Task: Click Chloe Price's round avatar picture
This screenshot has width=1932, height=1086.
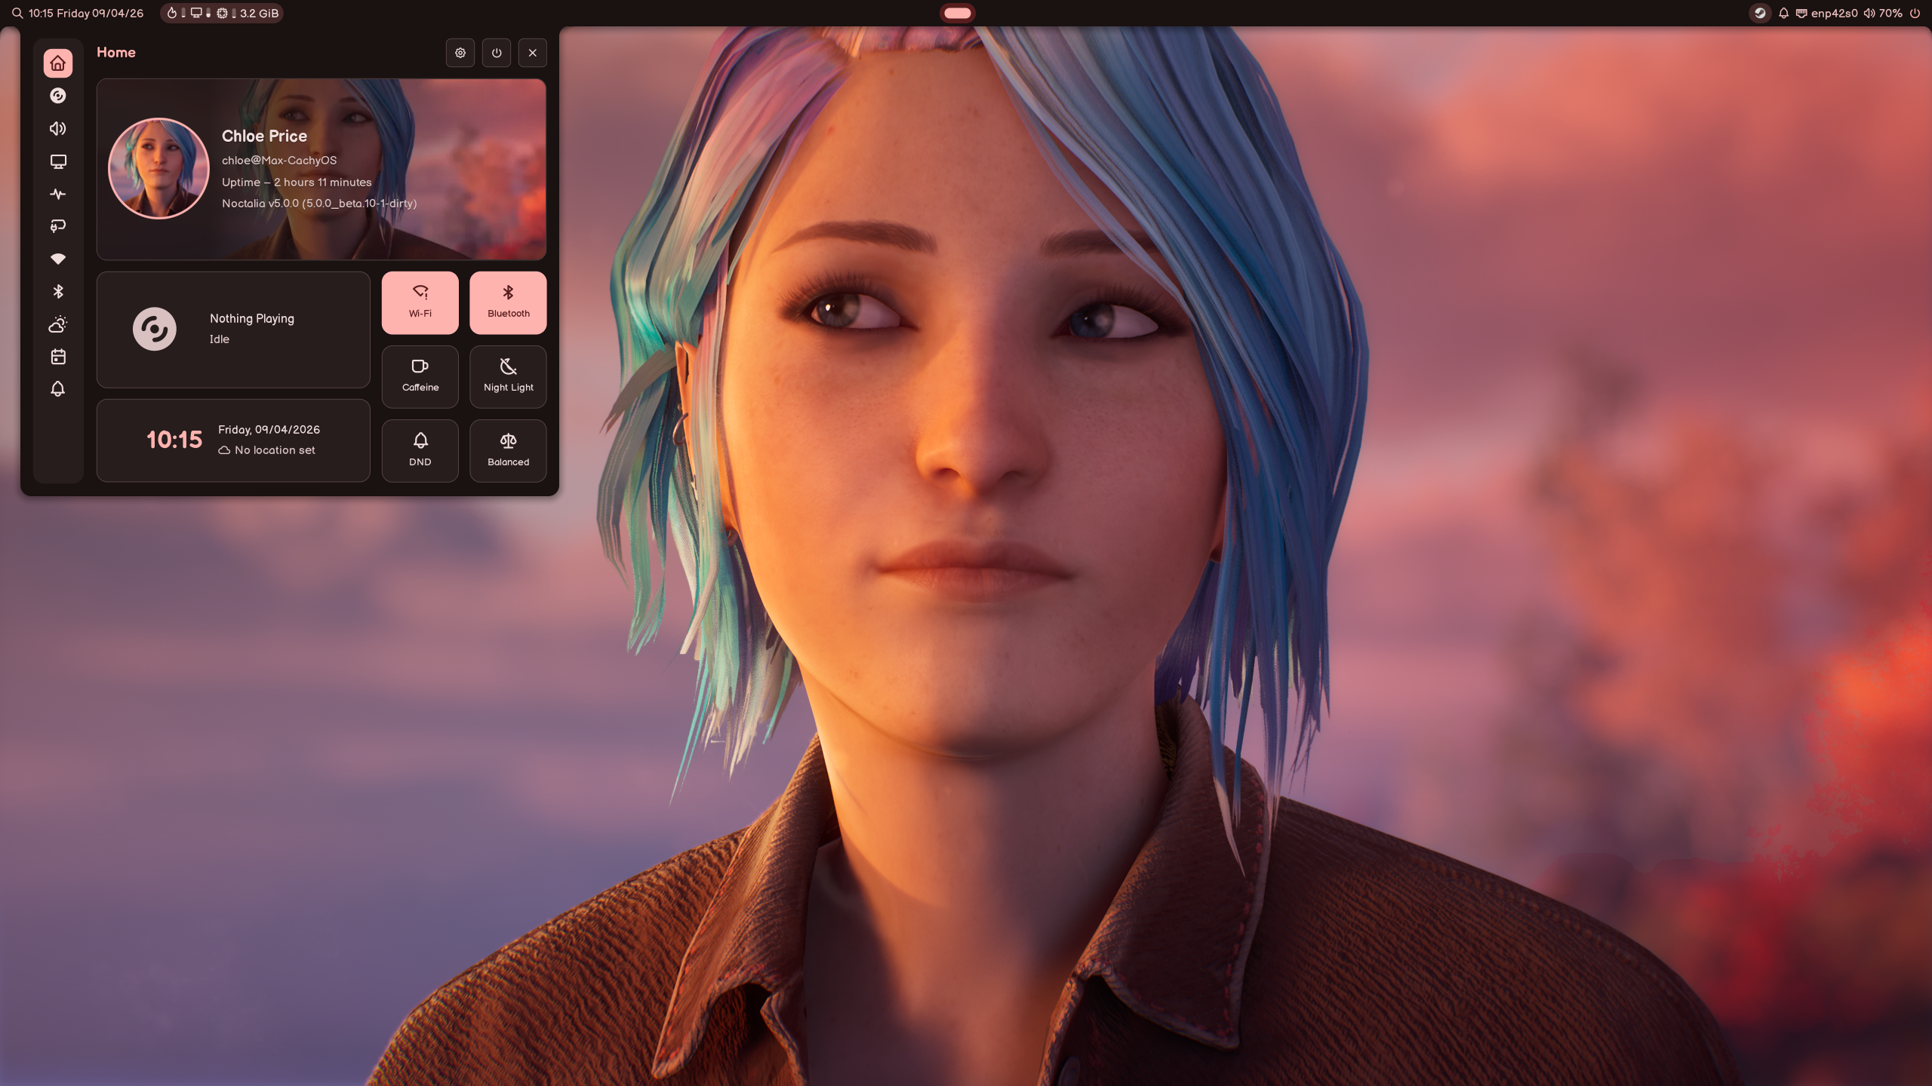Action: click(x=158, y=168)
